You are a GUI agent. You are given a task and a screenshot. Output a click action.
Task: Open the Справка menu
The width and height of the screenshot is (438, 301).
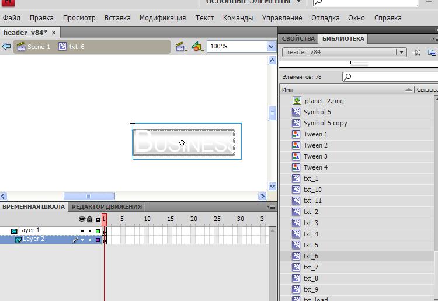(x=388, y=18)
